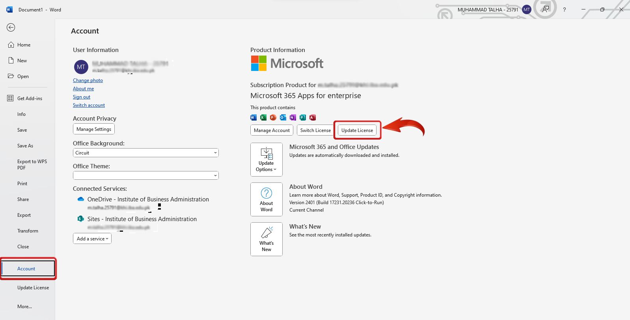Open the Update Options dropdown button
The image size is (630, 320).
click(x=267, y=160)
